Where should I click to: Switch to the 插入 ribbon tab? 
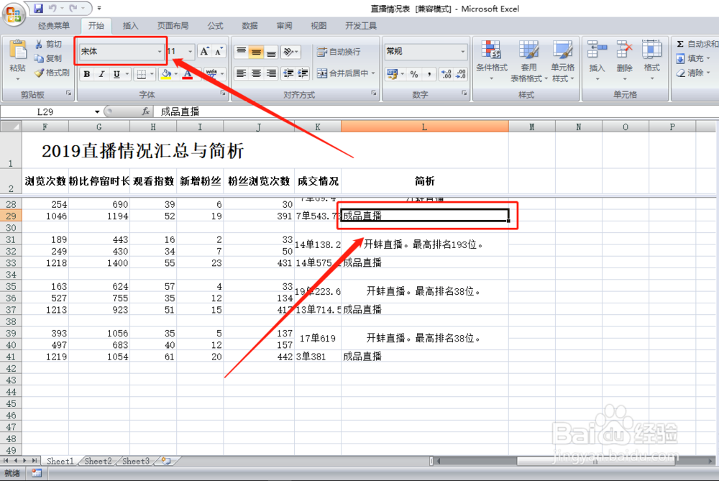130,25
